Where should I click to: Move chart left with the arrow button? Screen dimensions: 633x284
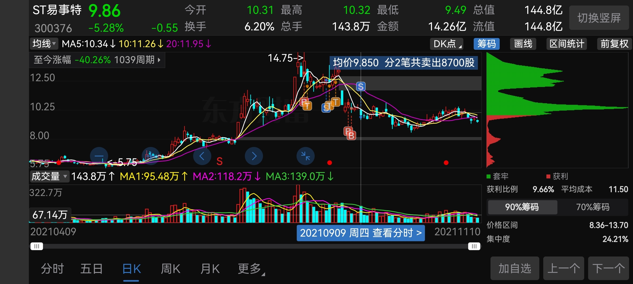tap(202, 156)
